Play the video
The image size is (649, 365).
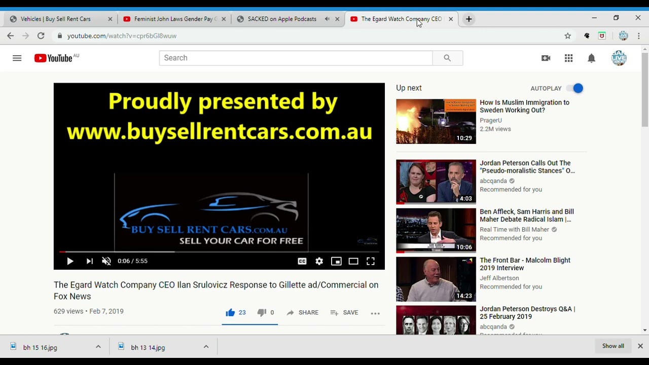click(x=70, y=261)
